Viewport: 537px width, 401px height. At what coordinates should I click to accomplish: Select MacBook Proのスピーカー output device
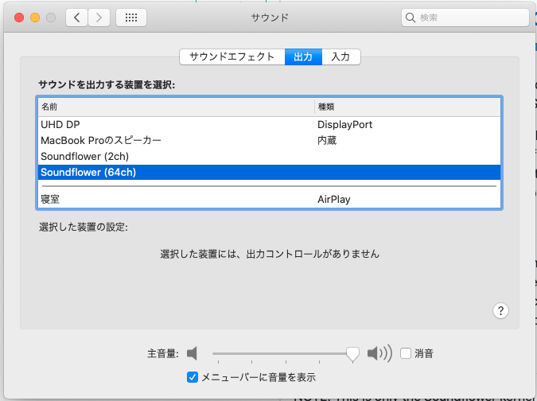tap(269, 140)
